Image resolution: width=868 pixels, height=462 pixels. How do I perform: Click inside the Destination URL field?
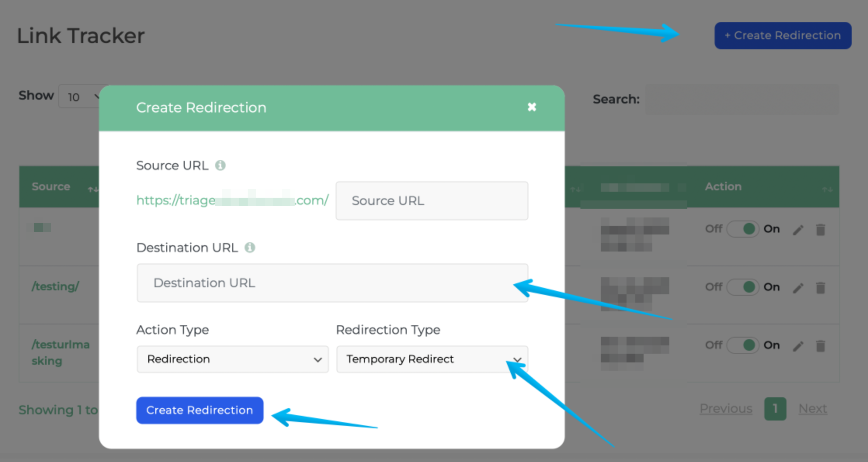point(332,283)
